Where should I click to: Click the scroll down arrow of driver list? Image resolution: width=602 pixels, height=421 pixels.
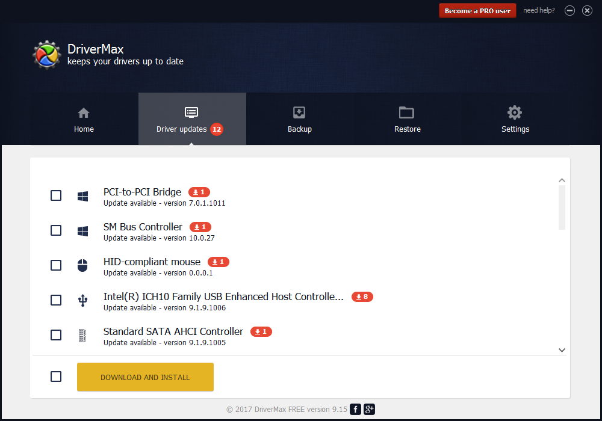[562, 350]
